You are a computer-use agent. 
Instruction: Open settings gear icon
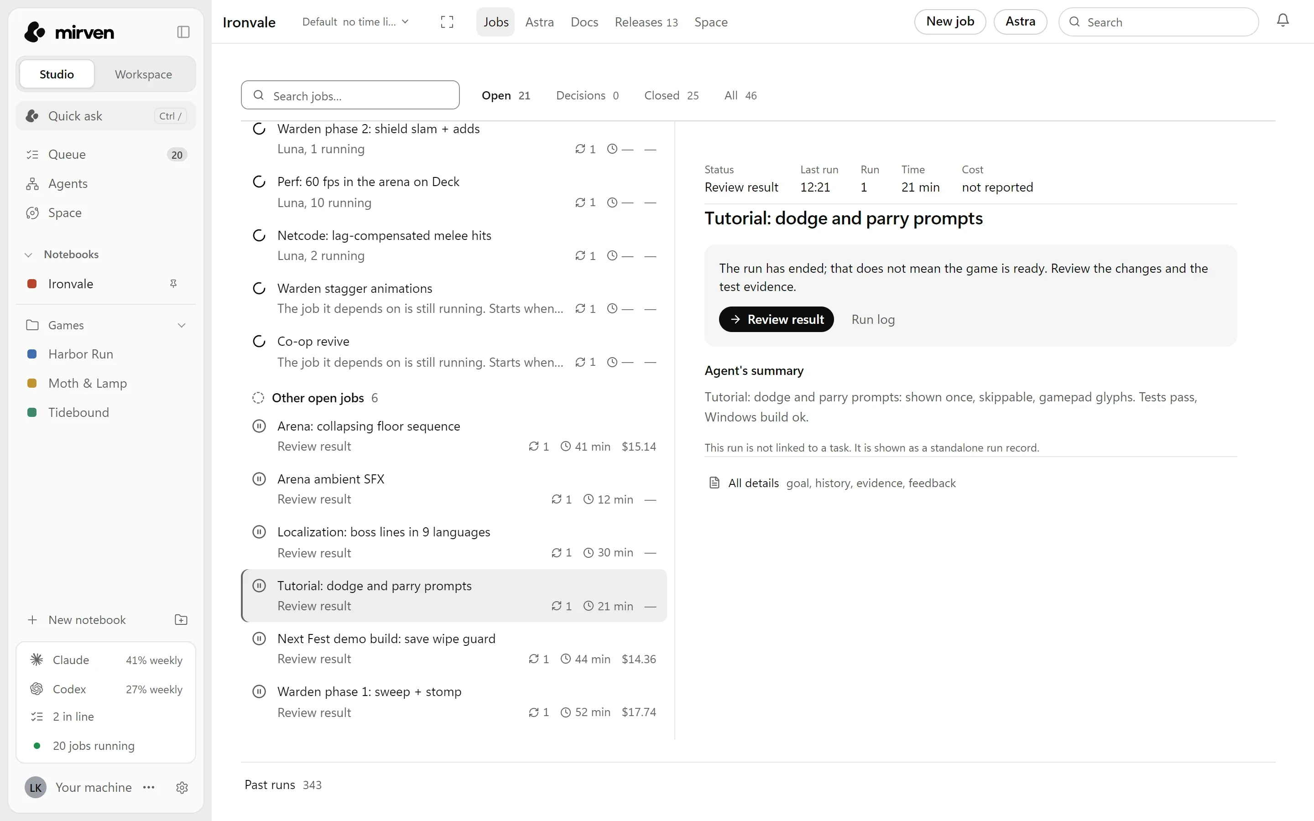182,787
